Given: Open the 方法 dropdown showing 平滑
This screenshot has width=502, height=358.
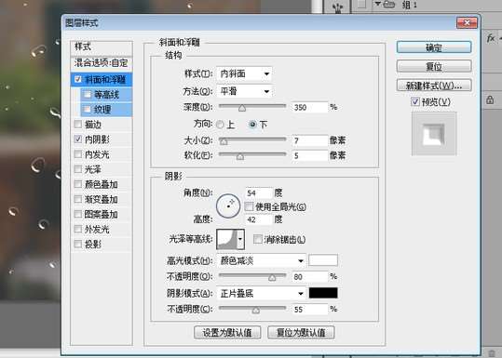Looking at the screenshot, I should [244, 91].
